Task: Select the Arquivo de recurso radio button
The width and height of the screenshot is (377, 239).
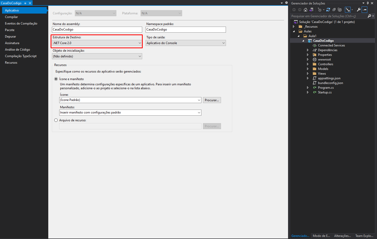Action: pos(56,120)
